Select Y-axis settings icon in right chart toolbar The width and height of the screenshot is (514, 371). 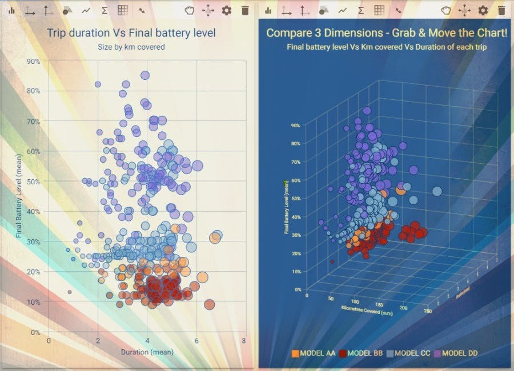305,10
